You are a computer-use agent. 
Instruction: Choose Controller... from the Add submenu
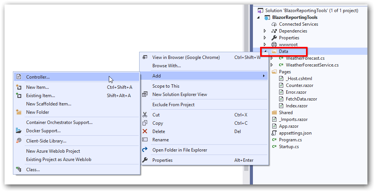38,77
